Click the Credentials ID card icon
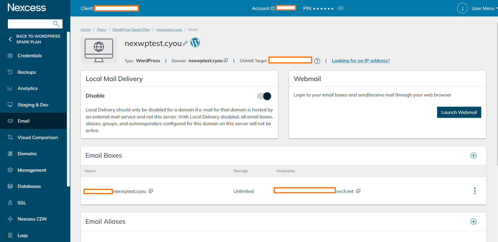Screen dimensions: 498x242 [10, 55]
